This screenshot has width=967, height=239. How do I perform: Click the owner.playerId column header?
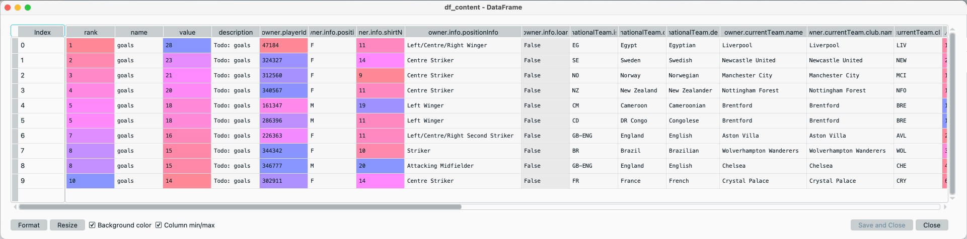(x=284, y=32)
